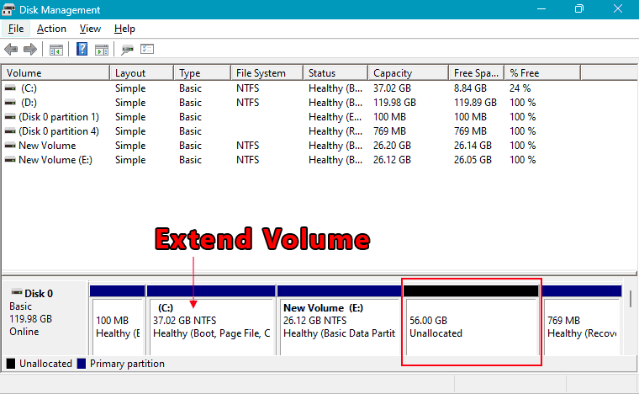Click the Properties checklist toolbar icon
639x394 pixels.
click(147, 50)
